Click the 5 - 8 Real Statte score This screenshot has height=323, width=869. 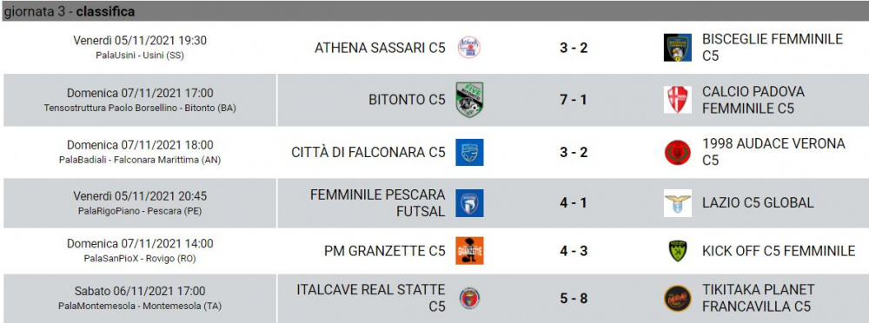click(573, 299)
